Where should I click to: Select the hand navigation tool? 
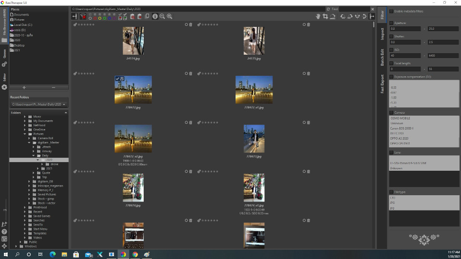coord(318,16)
